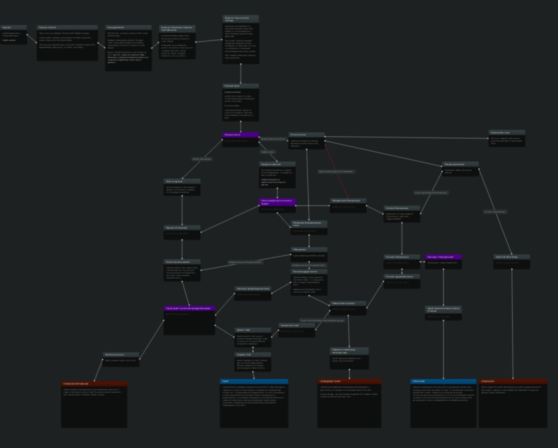Select the red node touching the blue node
Viewport: 558px width, 448px height.
click(x=513, y=403)
